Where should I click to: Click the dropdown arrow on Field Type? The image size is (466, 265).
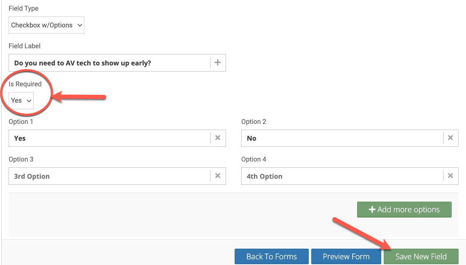pos(79,25)
